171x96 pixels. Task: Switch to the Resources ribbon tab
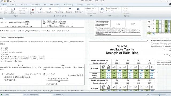pyautogui.click(x=100, y=5)
